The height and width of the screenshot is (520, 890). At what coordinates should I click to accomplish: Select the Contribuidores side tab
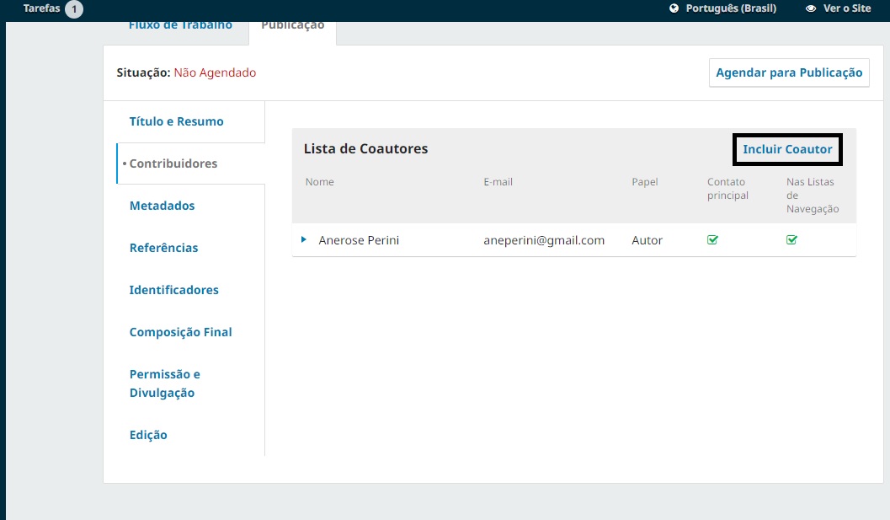(x=173, y=164)
